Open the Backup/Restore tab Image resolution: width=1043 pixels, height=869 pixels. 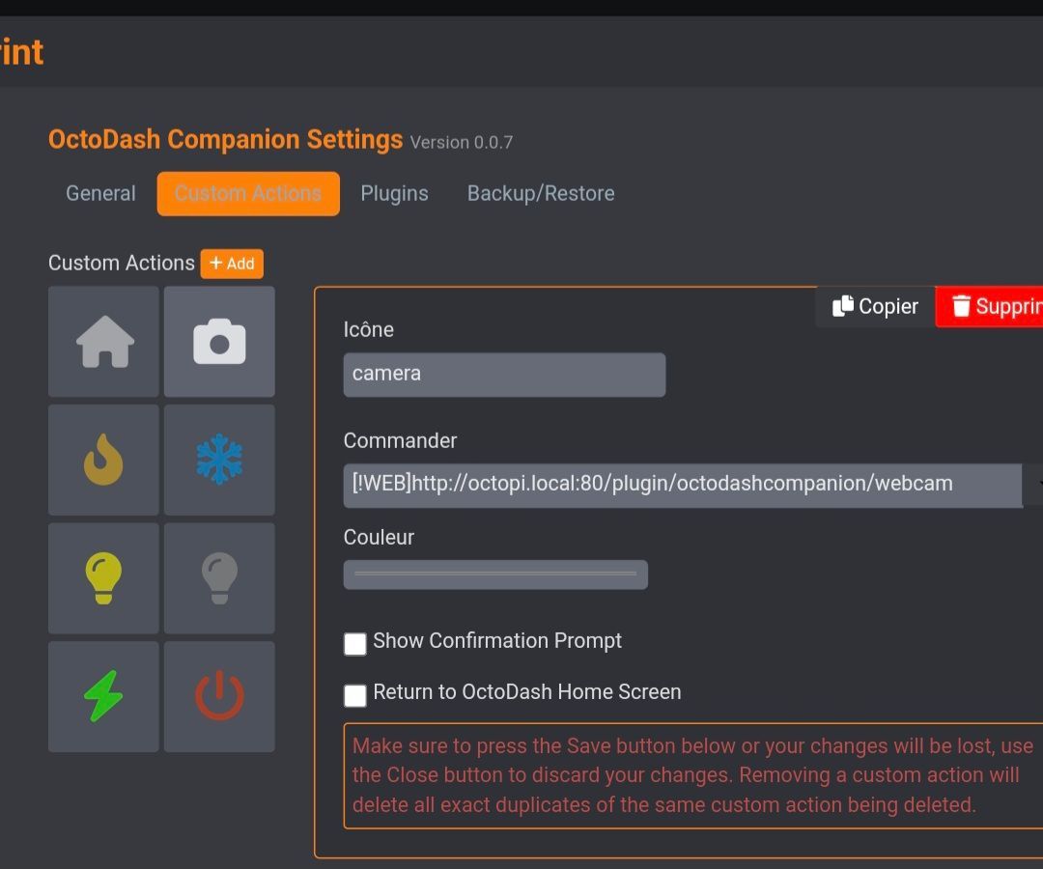[541, 193]
